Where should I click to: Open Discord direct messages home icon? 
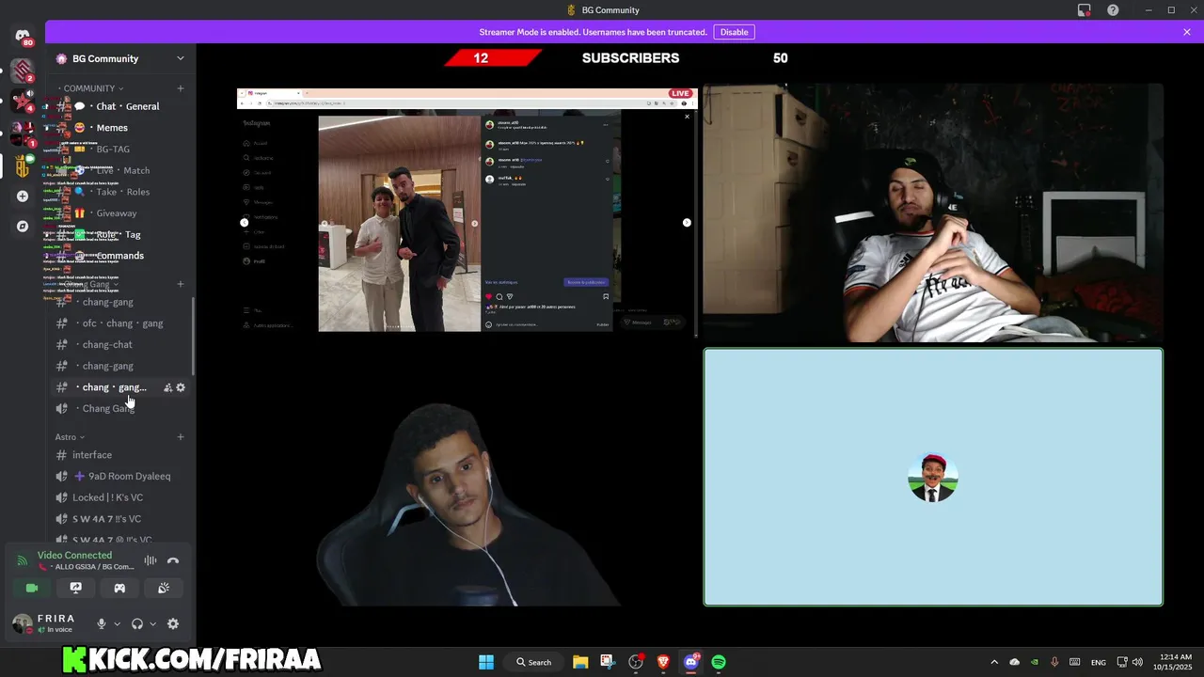point(23,37)
